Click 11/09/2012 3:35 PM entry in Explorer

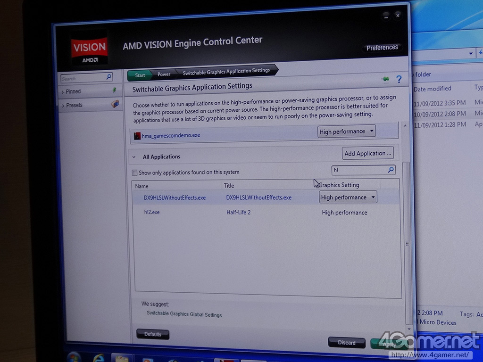[x=440, y=103]
